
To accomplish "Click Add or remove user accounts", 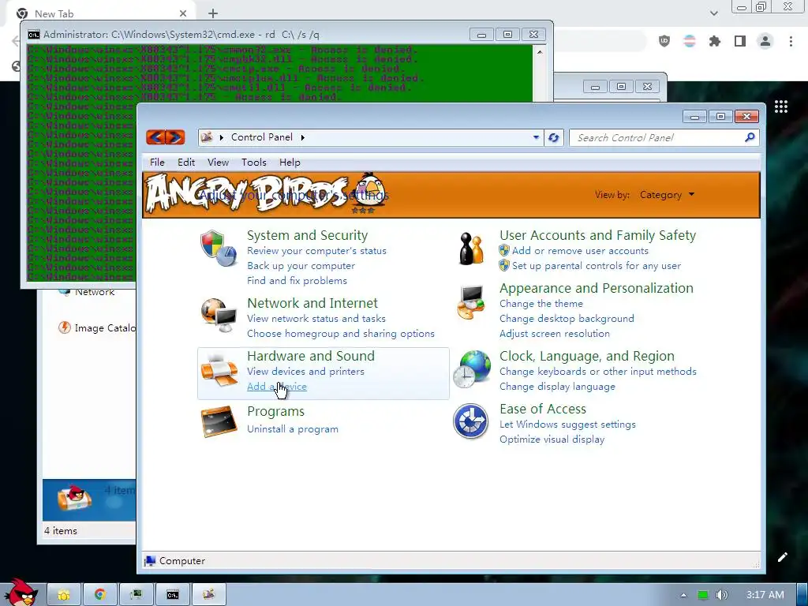I will pos(580,251).
